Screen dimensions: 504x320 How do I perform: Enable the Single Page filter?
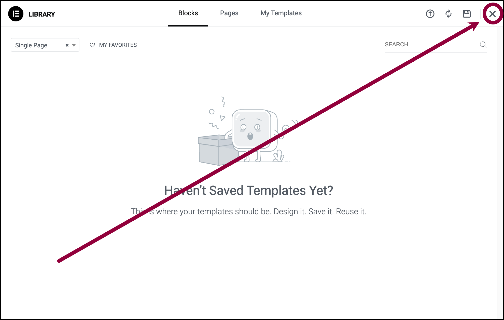(x=45, y=45)
